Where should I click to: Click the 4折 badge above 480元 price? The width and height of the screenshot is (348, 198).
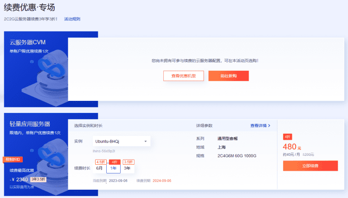point(288,137)
